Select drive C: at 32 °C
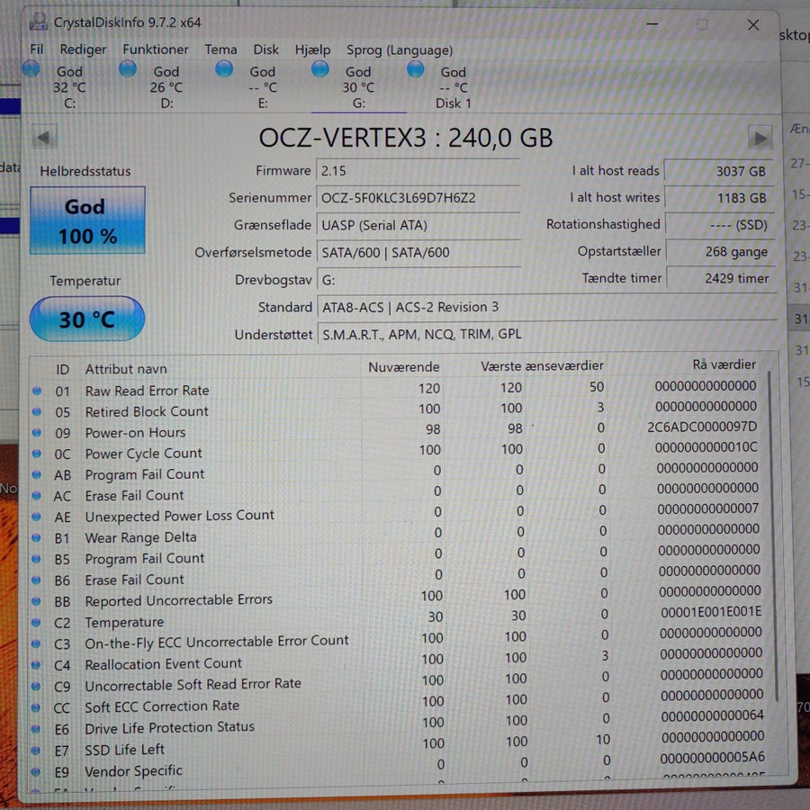Screen dimensions: 810x810 [69, 87]
